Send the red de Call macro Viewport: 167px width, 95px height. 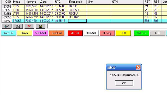[75, 33]
